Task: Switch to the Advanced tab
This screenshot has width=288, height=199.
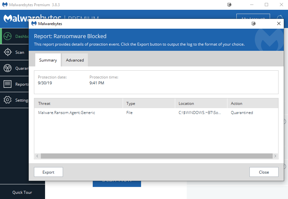Action: pos(75,60)
